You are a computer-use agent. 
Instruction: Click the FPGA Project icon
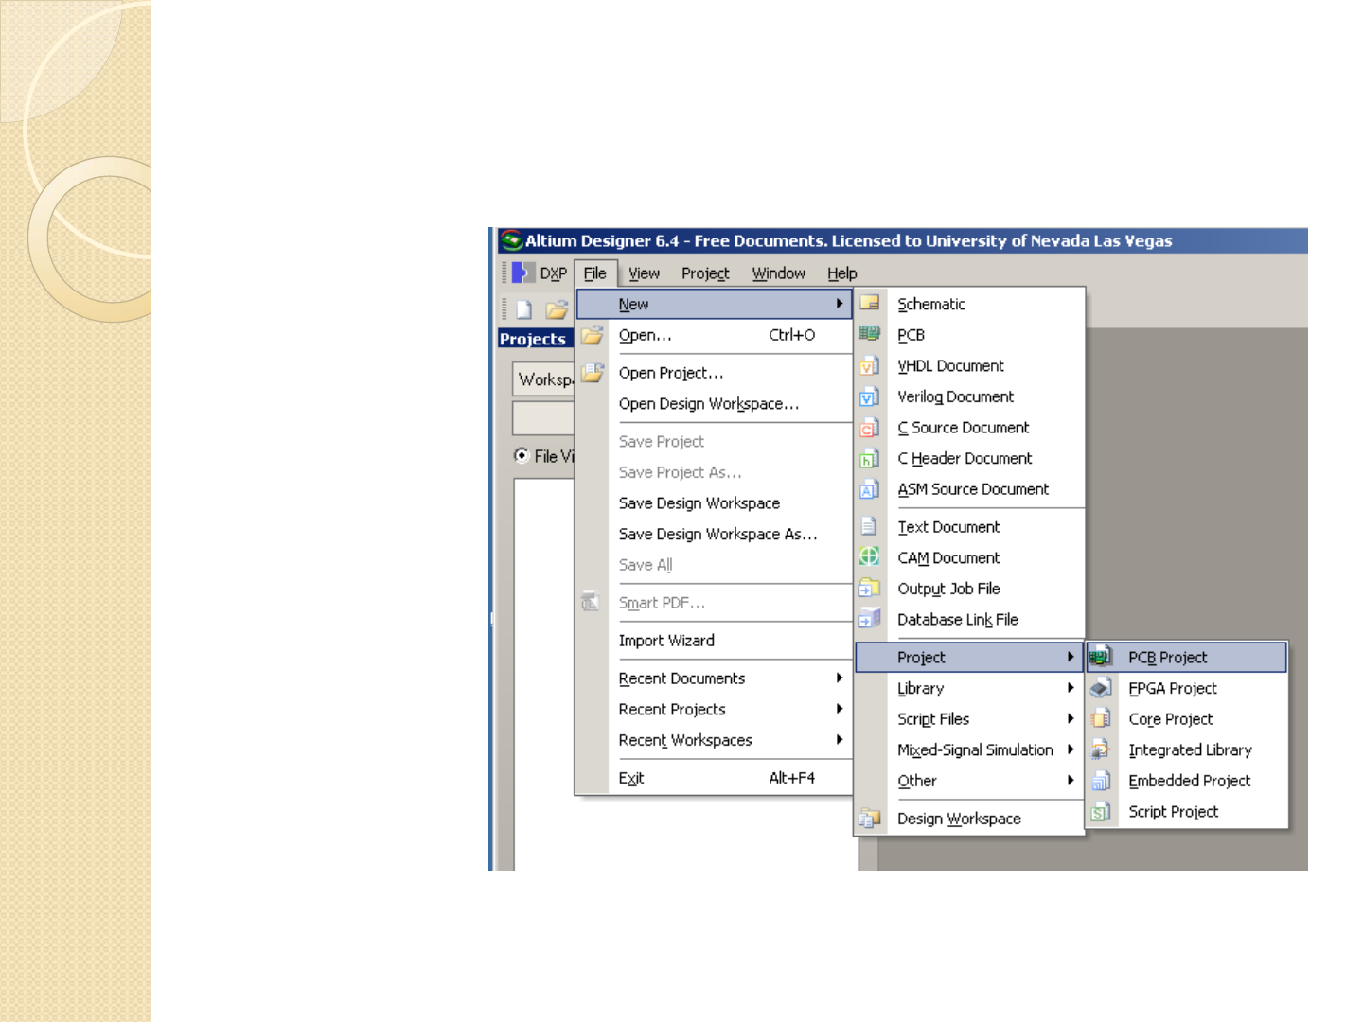(1100, 688)
